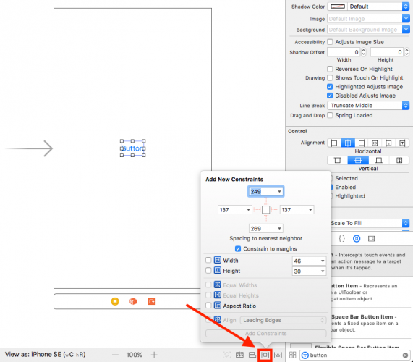Set vertical alignment to top
The height and width of the screenshot is (362, 413).
(337, 160)
